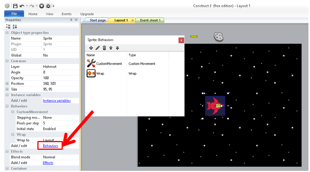Pin the Properties panel
The image size is (310, 172).
[x=71, y=20]
